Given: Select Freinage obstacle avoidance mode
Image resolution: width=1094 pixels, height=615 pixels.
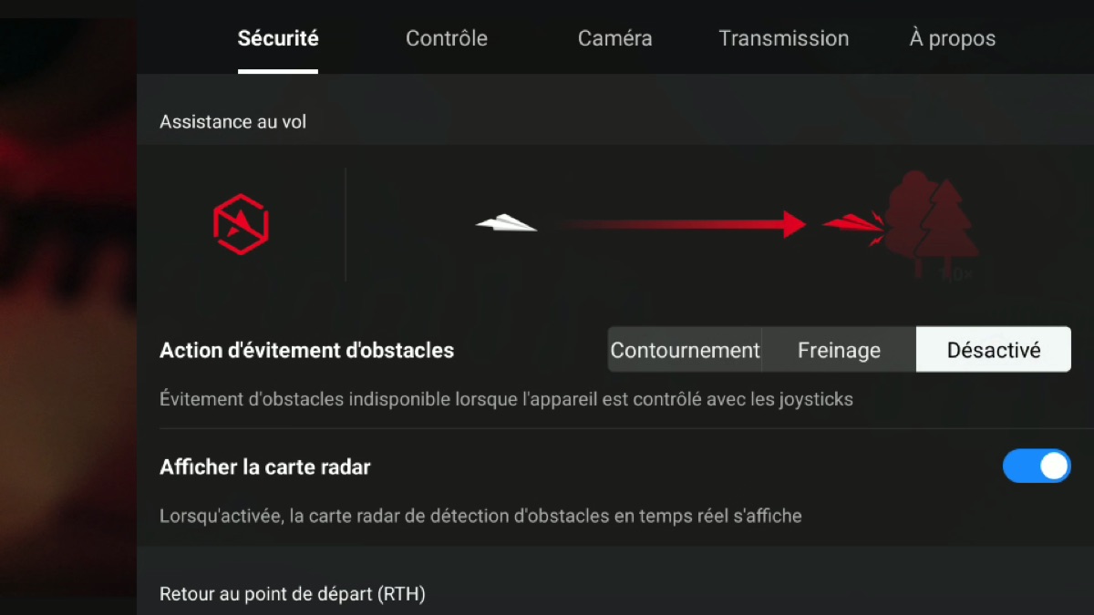Looking at the screenshot, I should point(839,350).
